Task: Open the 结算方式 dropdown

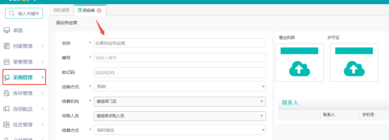Action: [x=180, y=130]
